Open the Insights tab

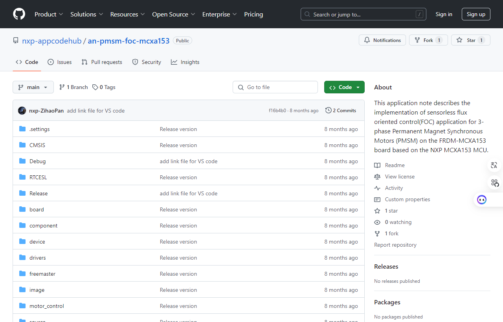(185, 62)
